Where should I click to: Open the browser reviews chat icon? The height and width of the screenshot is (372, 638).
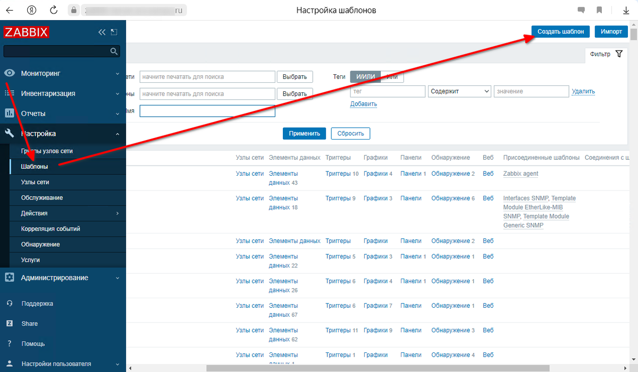click(x=581, y=10)
